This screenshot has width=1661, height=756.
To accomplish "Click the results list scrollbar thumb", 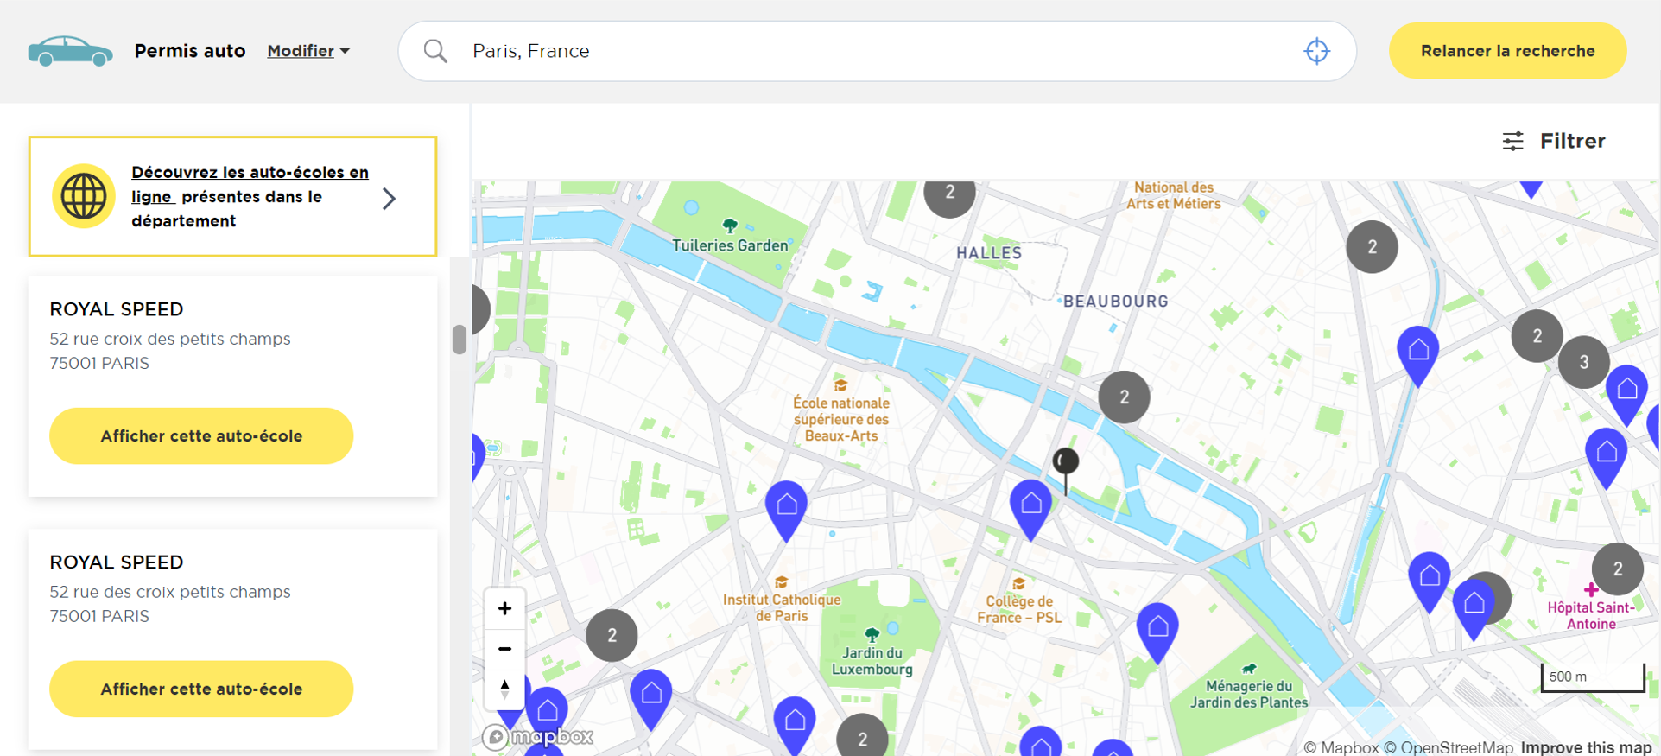I will [460, 340].
